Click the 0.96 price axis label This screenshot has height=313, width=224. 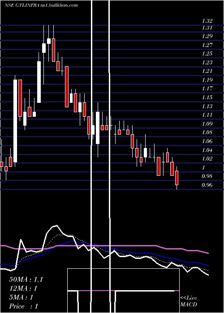pyautogui.click(x=207, y=185)
